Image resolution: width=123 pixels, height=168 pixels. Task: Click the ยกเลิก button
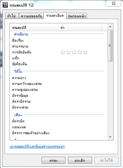(80, 160)
